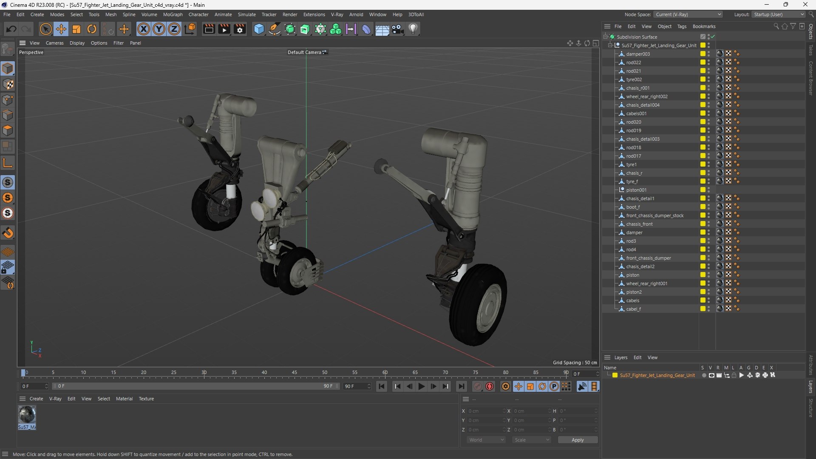The image size is (816, 459).
Task: Open the Node Space dropdown
Action: 688,14
